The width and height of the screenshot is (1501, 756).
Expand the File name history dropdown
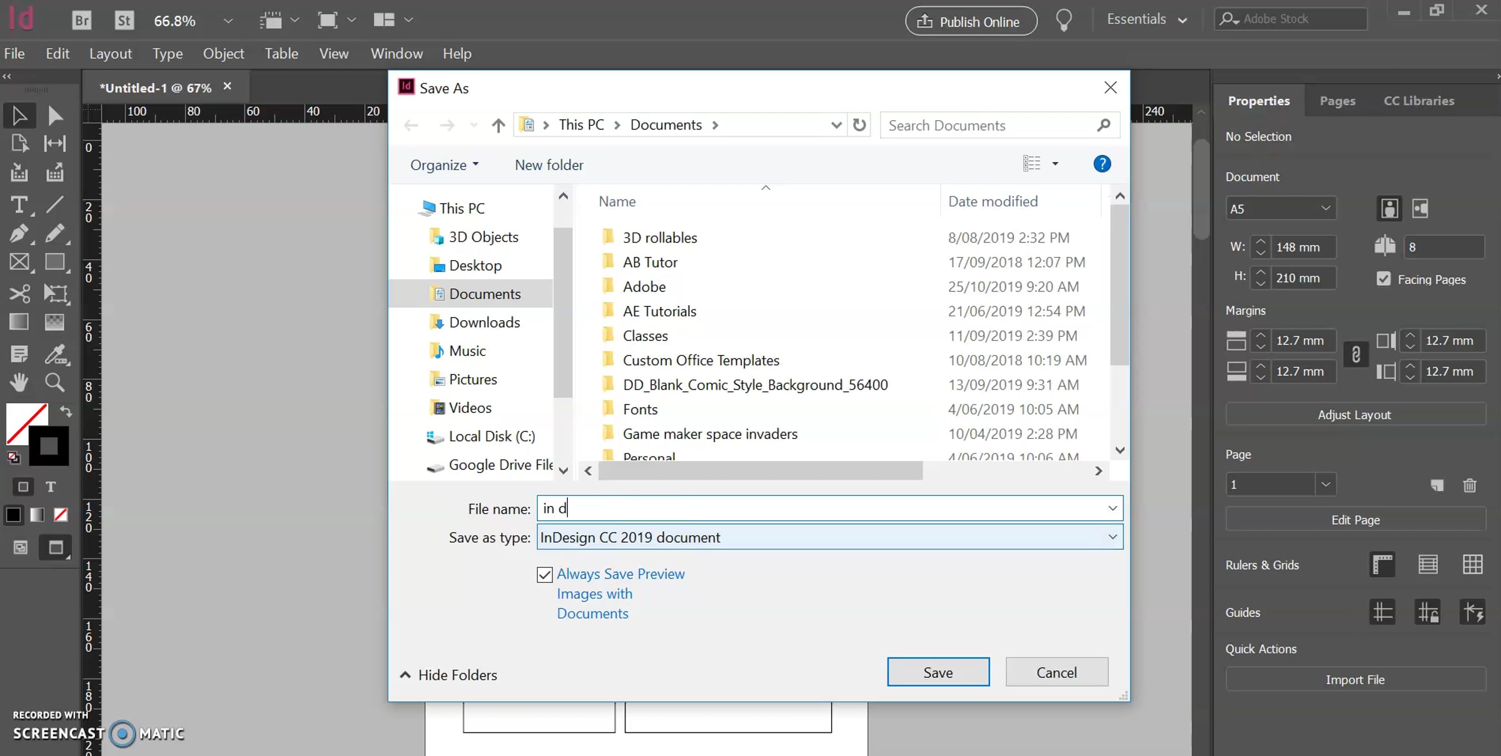coord(1113,508)
